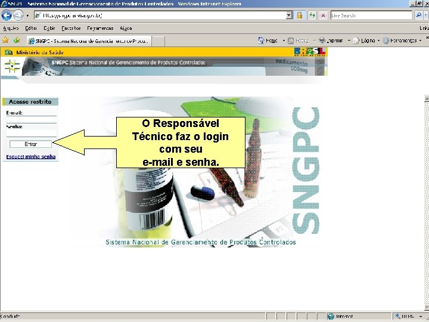Expand the address bar history dropdown
The height and width of the screenshot is (322, 429).
289,16
